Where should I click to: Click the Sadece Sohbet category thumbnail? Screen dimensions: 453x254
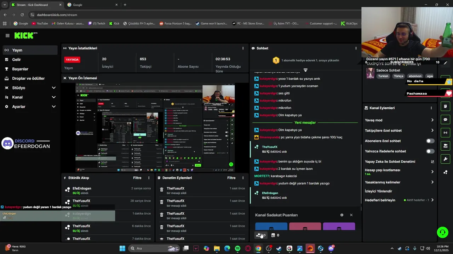(370, 73)
